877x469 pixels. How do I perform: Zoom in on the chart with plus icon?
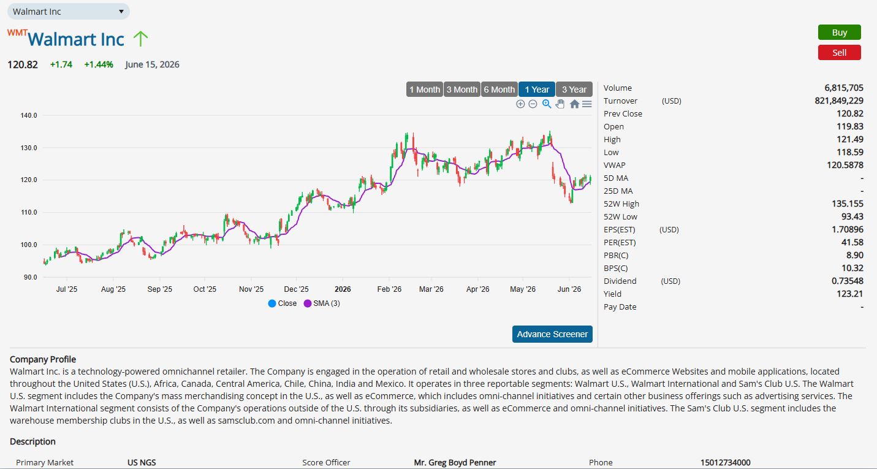tap(520, 104)
